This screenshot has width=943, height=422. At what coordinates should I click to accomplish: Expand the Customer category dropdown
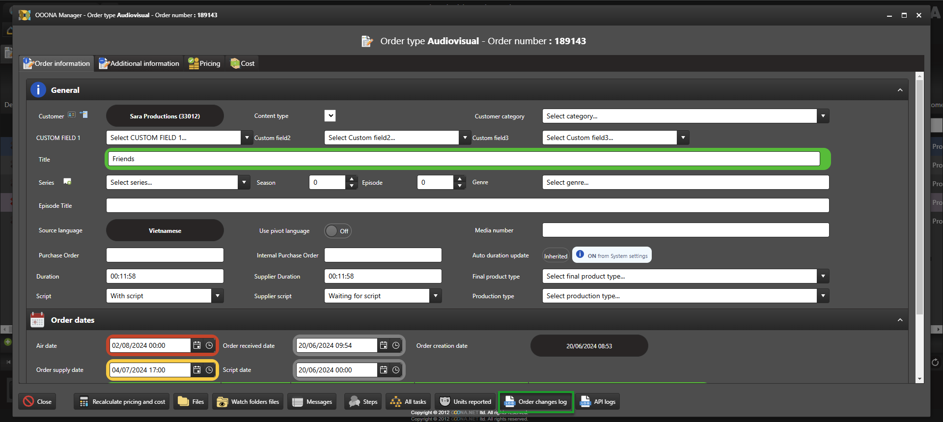(823, 116)
